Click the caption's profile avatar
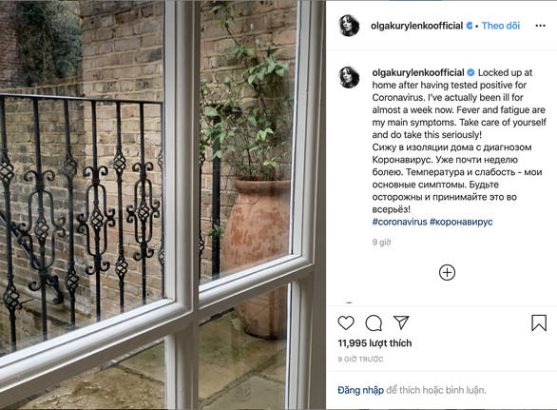Image resolution: width=557 pixels, height=410 pixels. [x=349, y=77]
